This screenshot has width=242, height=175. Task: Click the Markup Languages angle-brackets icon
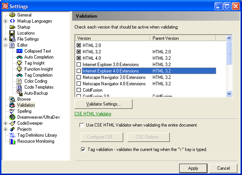[x=12, y=21]
